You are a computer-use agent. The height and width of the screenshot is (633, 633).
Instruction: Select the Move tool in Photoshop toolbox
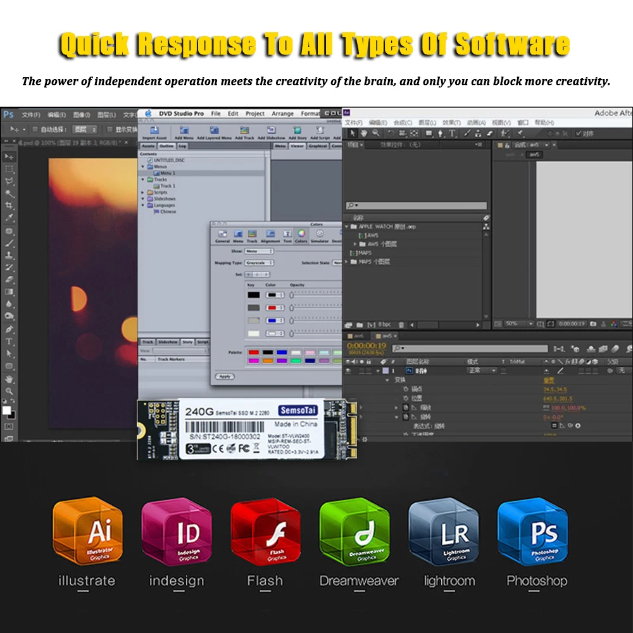click(9, 156)
